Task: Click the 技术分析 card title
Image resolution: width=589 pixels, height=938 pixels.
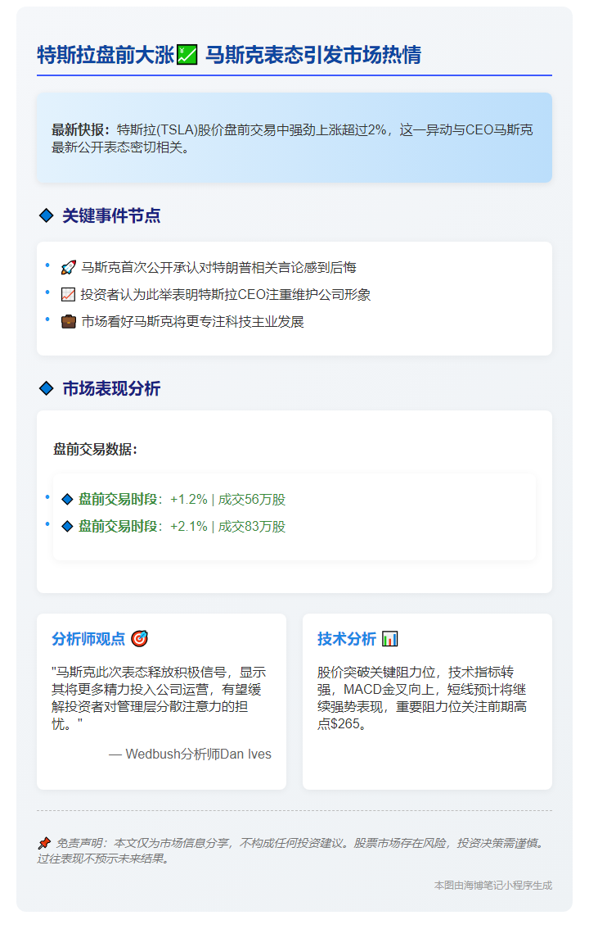Action: tap(347, 638)
